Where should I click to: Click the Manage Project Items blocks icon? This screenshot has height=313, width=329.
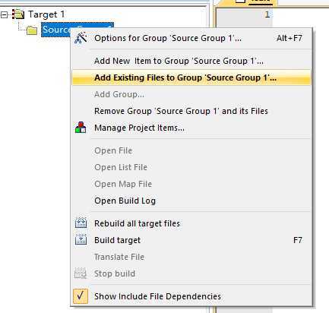[x=81, y=128]
